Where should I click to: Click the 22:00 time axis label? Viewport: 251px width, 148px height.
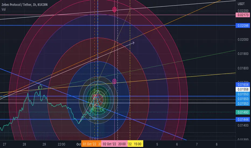click(x=61, y=144)
